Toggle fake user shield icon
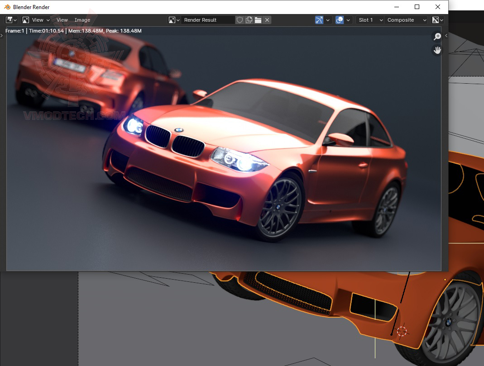Screen dimensions: 484x366 pyautogui.click(x=240, y=20)
